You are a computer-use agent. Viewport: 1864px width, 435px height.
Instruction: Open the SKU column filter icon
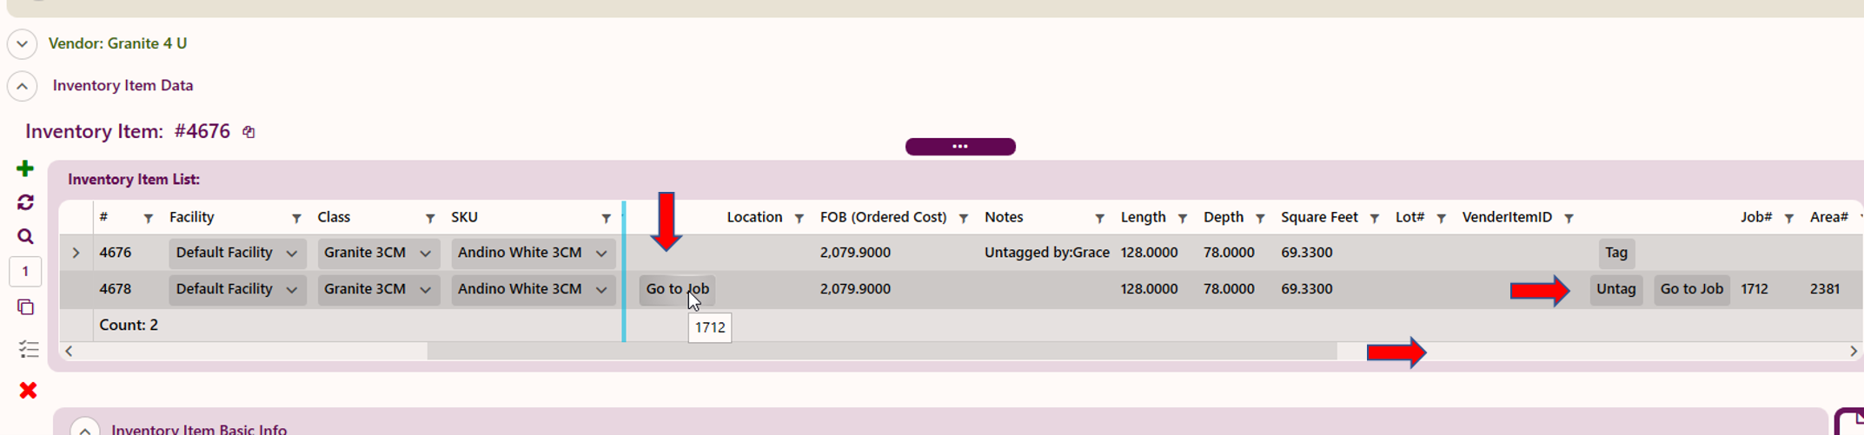coord(606,218)
